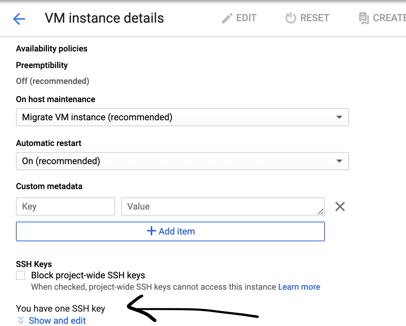Click the back arrow to return to instances
This screenshot has width=406, height=326.
(19, 19)
